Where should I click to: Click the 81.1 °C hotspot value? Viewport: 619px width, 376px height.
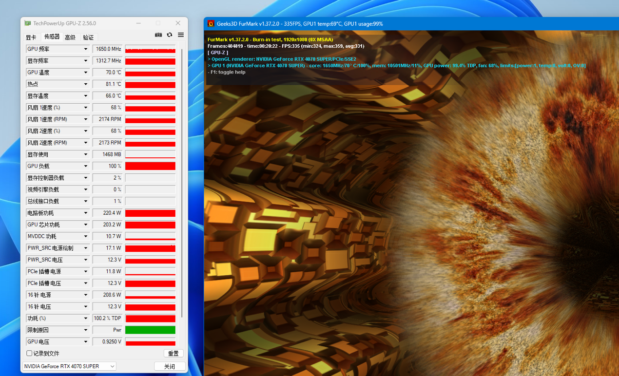pyautogui.click(x=107, y=84)
